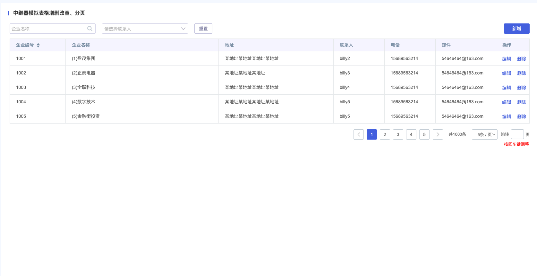Viewport: 537px width, 276px height.
Task: Click address 某地址某地址某地址 in row 1002
Action: tap(245, 73)
